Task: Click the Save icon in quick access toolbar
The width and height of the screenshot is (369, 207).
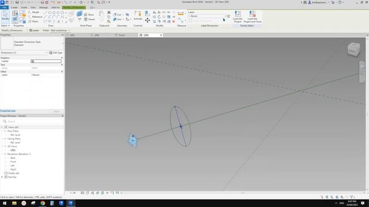Action: [x=17, y=2]
